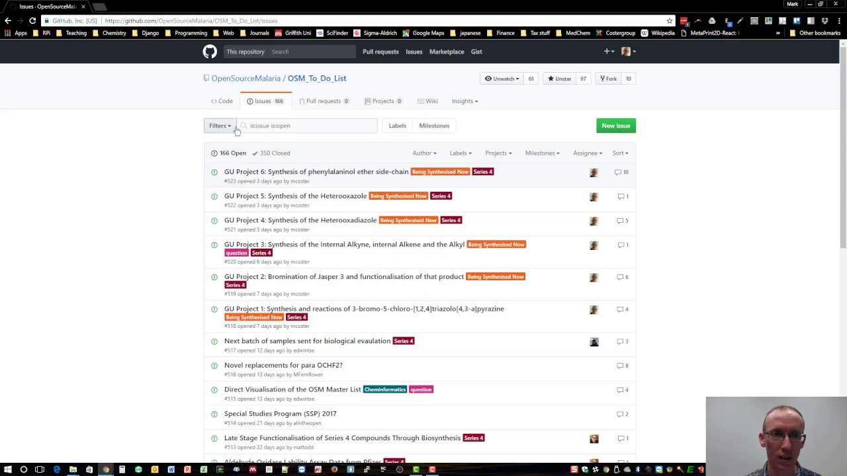The height and width of the screenshot is (476, 847).
Task: Open the Unwatch dropdown
Action: 502,79
